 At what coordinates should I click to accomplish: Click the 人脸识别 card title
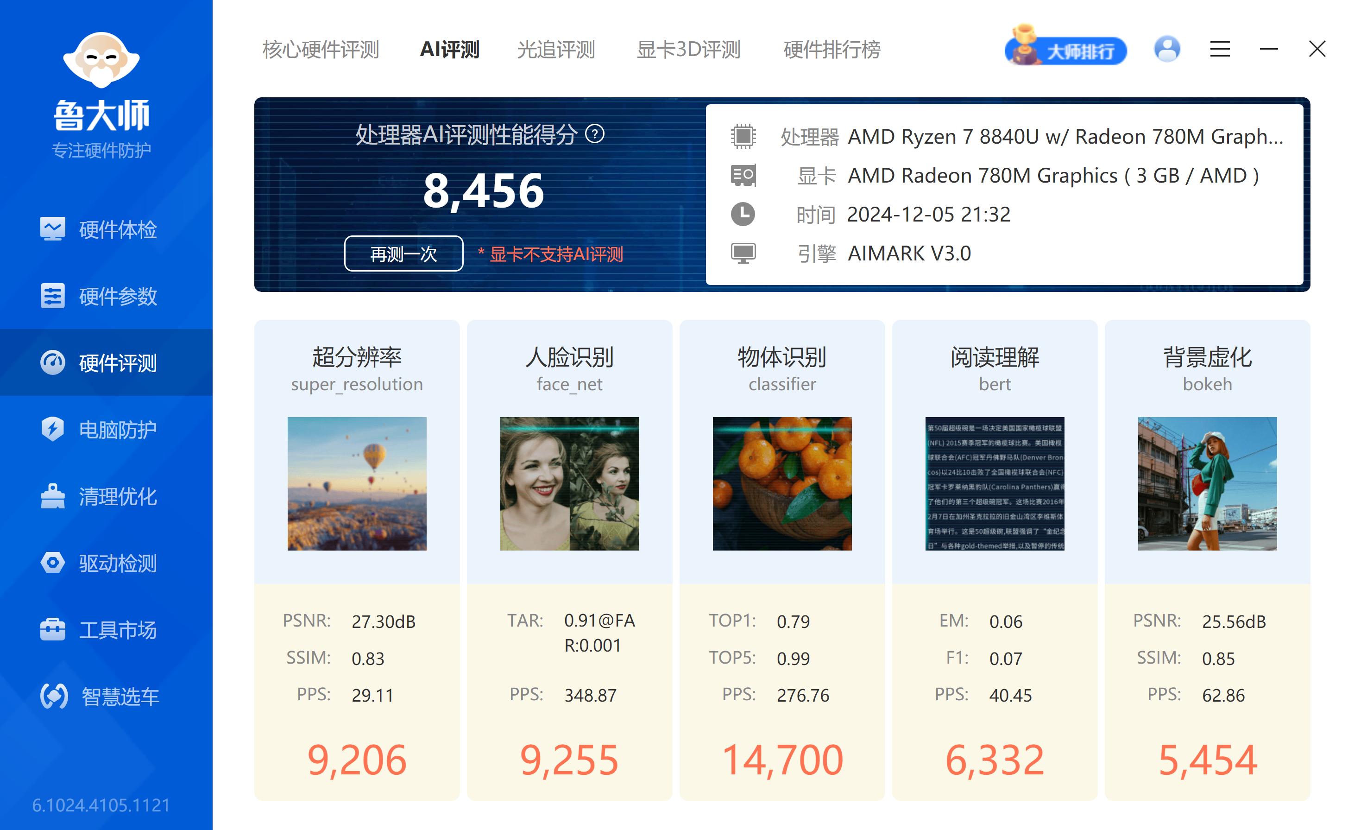click(x=569, y=357)
